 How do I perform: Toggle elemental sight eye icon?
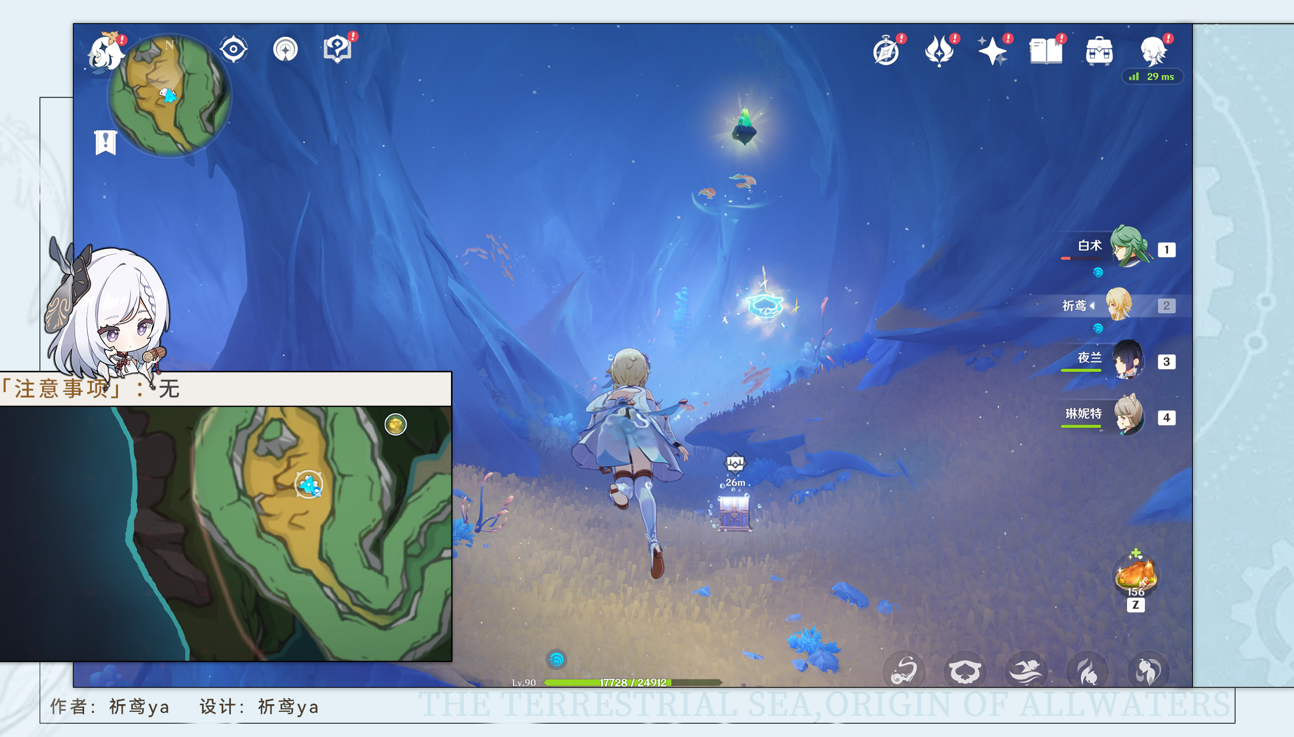[x=233, y=49]
